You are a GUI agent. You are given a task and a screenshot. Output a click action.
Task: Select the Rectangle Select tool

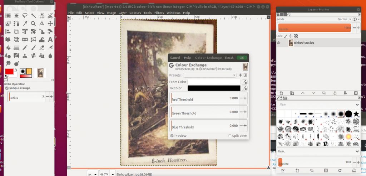[x=8, y=16]
